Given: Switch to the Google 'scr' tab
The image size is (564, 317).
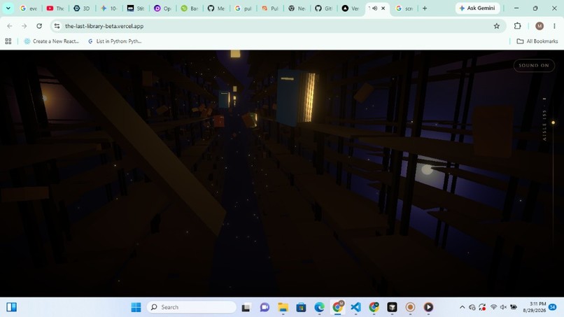Looking at the screenshot, I should click(x=404, y=8).
